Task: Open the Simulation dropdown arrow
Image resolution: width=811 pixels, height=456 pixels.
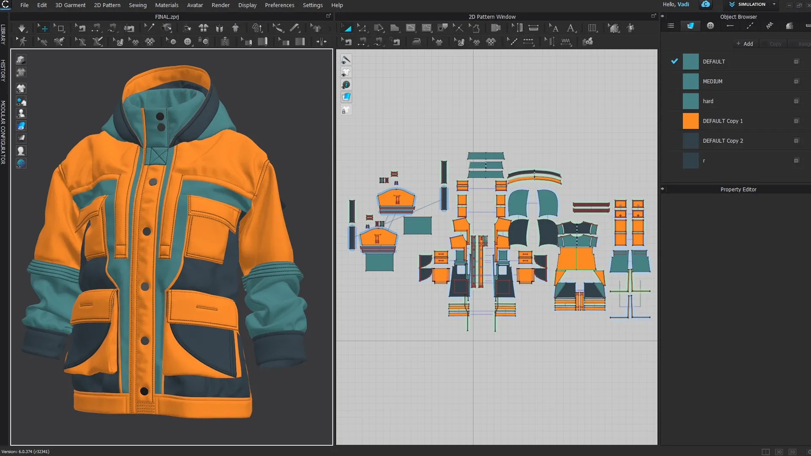Action: (x=774, y=5)
